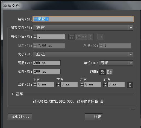Open the 大小 size dropdown

point(83,54)
